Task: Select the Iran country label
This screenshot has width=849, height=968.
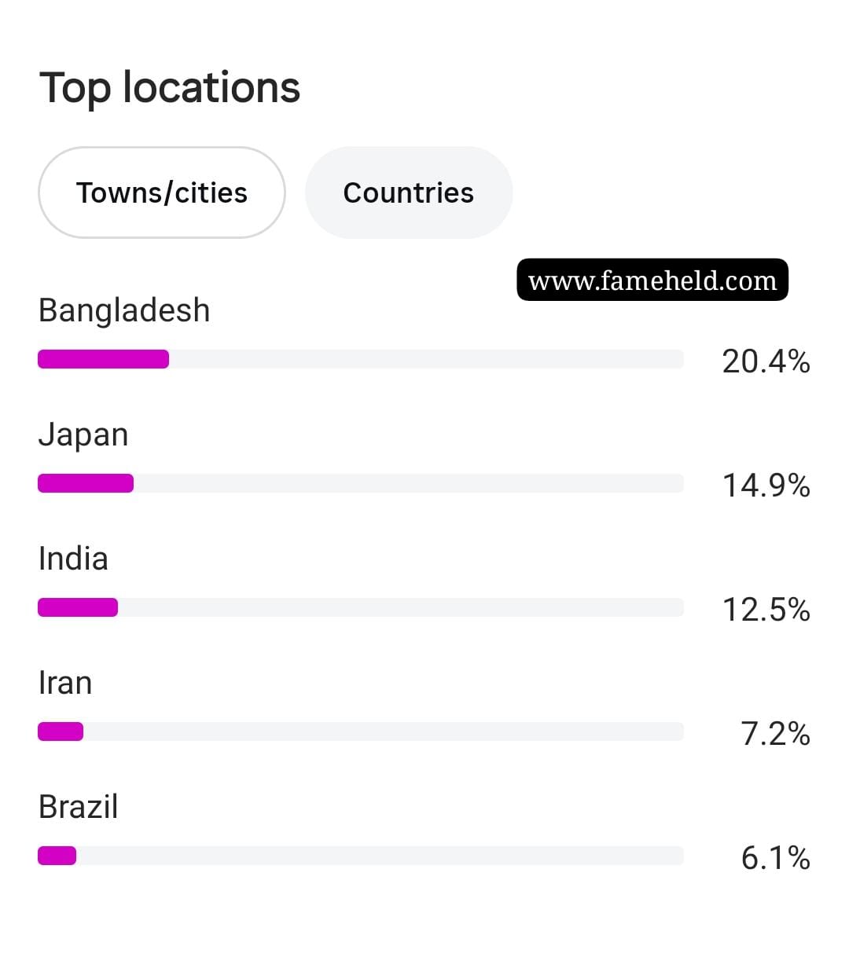Action: pos(65,683)
